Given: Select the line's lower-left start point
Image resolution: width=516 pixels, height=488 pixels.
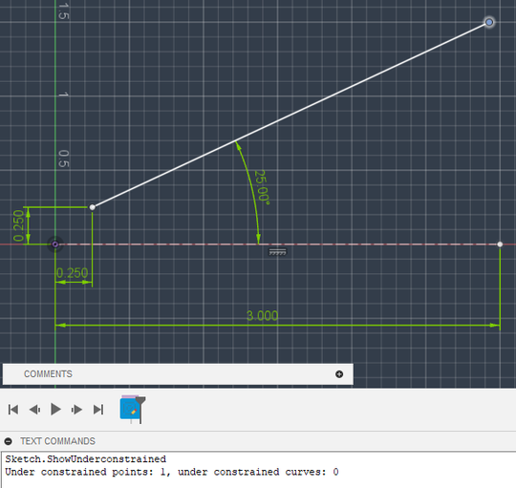Looking at the screenshot, I should (92, 207).
